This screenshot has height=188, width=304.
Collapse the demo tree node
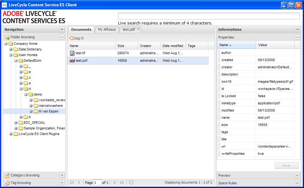tap(26, 94)
